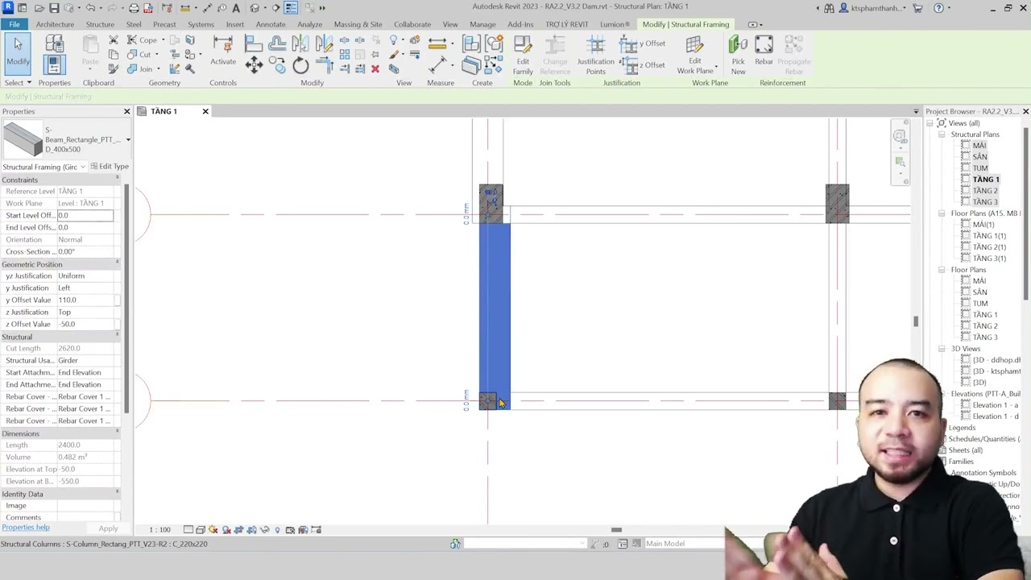Open the Manage ribbon tab
Screen dimensions: 1031x580
pyautogui.click(x=482, y=24)
